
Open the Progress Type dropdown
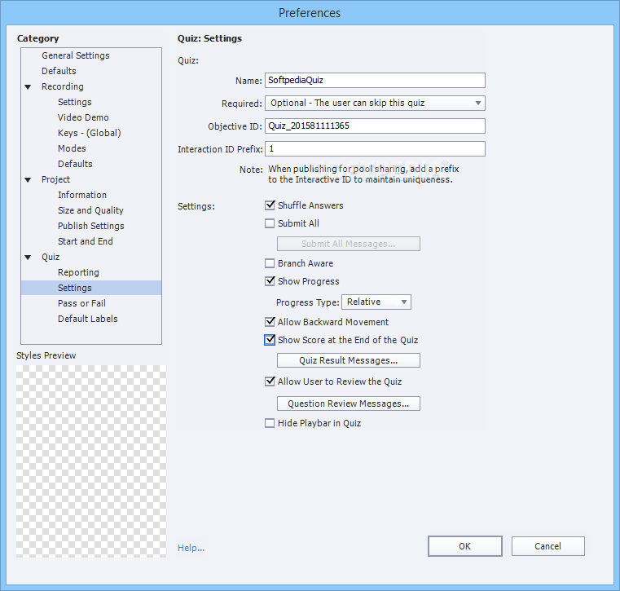coord(376,302)
